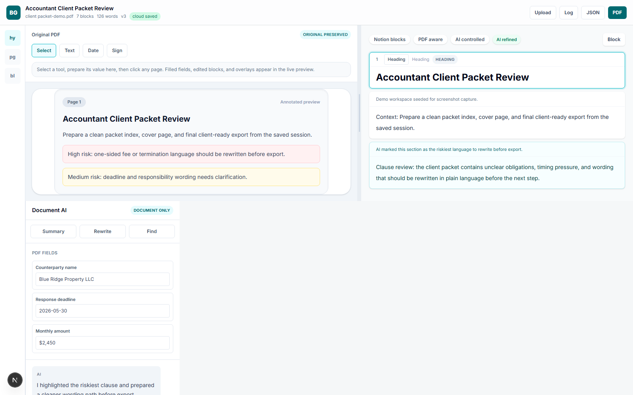The image size is (633, 395).
Task: Choose the Date tool
Action: coord(93,51)
